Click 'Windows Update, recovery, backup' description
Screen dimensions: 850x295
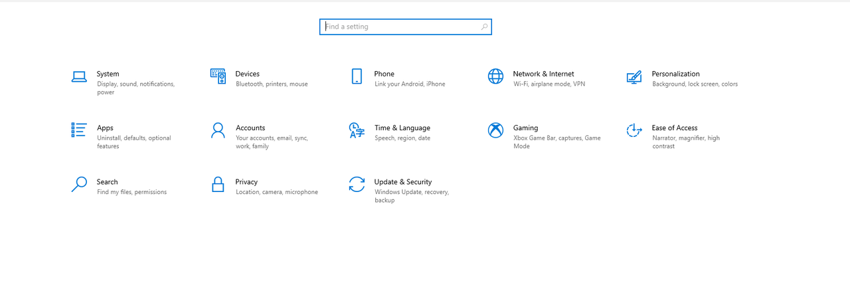pos(412,196)
